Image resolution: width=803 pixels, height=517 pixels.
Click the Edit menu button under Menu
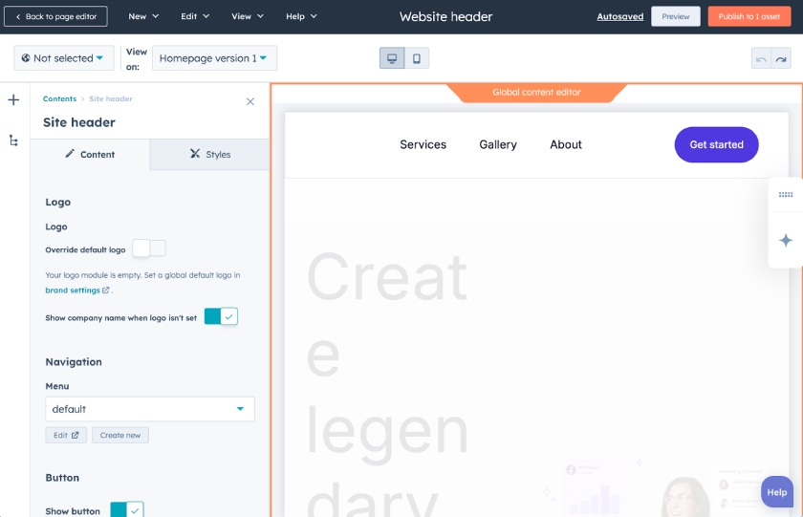pyautogui.click(x=66, y=435)
